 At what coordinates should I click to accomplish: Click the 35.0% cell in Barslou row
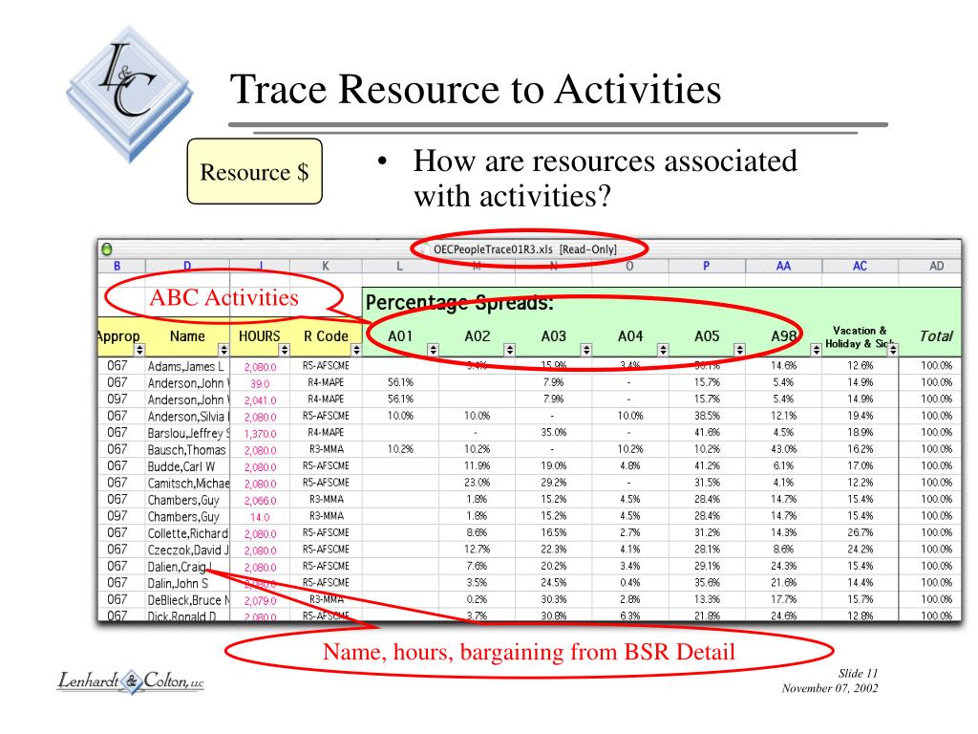[x=553, y=433]
